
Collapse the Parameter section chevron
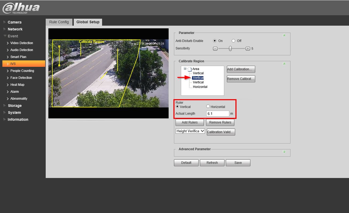point(284,35)
